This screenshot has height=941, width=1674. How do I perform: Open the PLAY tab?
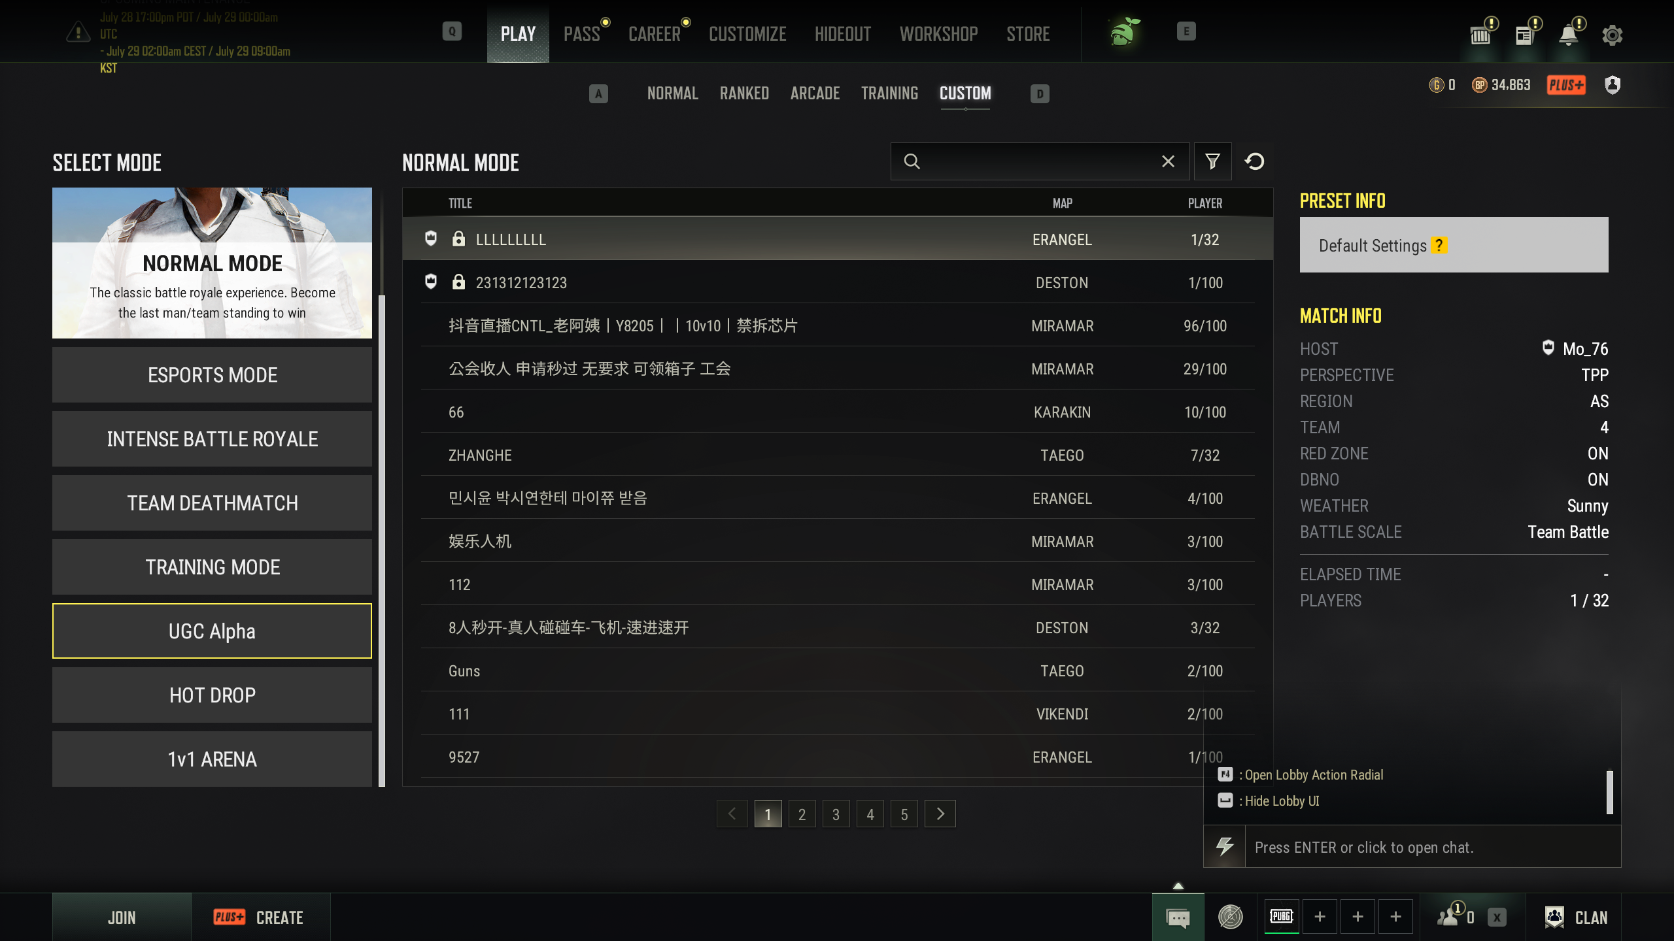[518, 34]
